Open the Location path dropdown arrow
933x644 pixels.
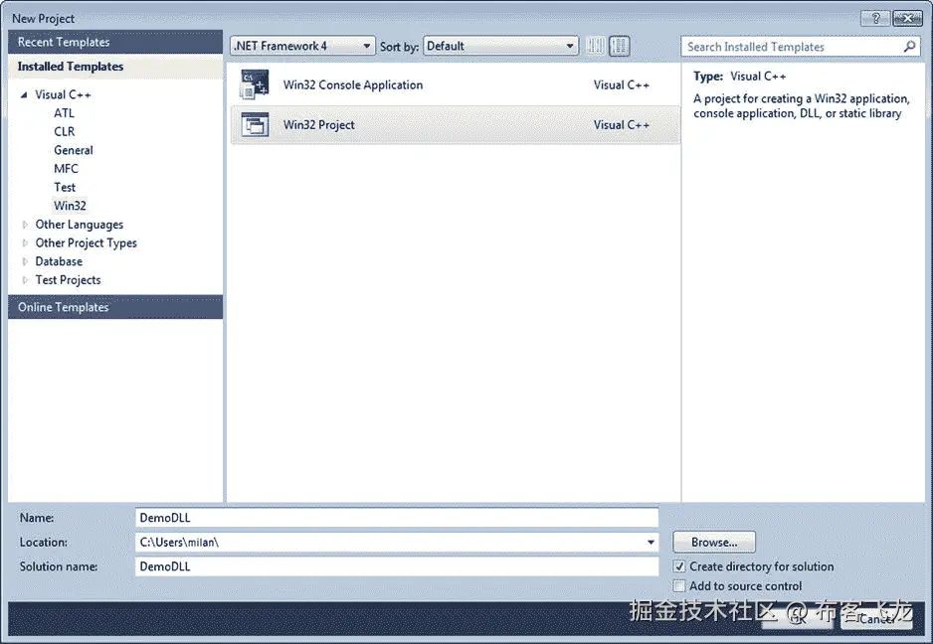[x=651, y=542]
